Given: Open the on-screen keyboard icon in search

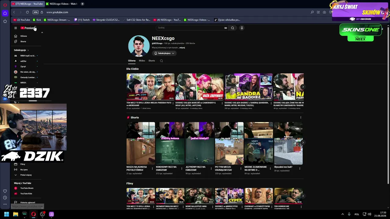Looking at the screenshot, I should (x=225, y=28).
